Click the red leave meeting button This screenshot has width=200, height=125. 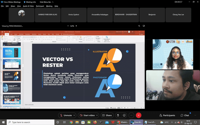(139, 115)
